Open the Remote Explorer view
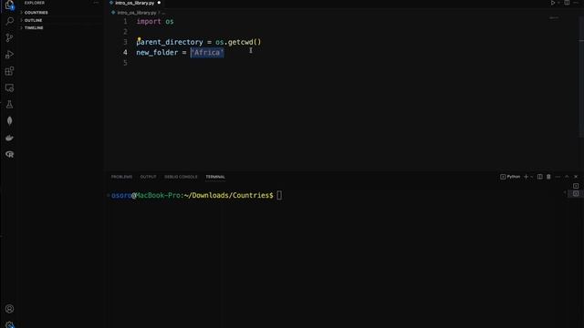The height and width of the screenshot is (328, 584). (x=9, y=87)
